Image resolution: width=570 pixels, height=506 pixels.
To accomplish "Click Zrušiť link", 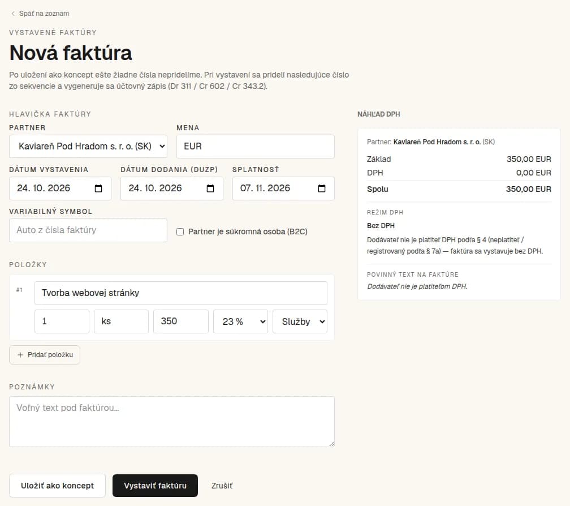I will 222,486.
